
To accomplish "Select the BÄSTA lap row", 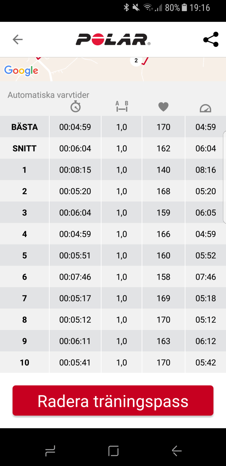I will (x=24, y=127).
